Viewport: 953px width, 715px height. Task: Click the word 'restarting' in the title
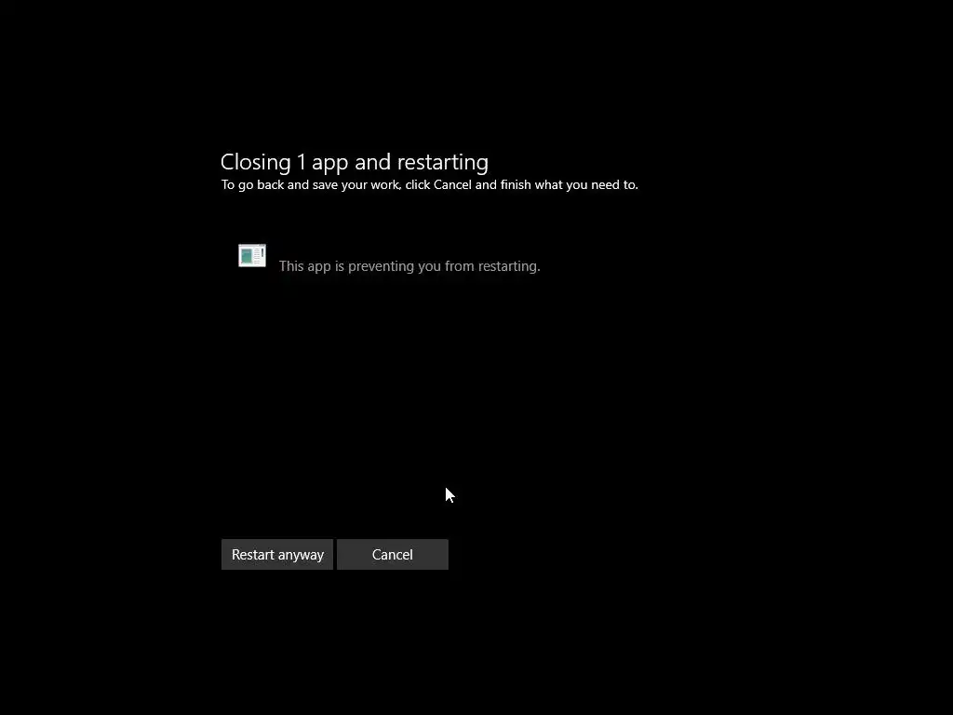pyautogui.click(x=442, y=162)
